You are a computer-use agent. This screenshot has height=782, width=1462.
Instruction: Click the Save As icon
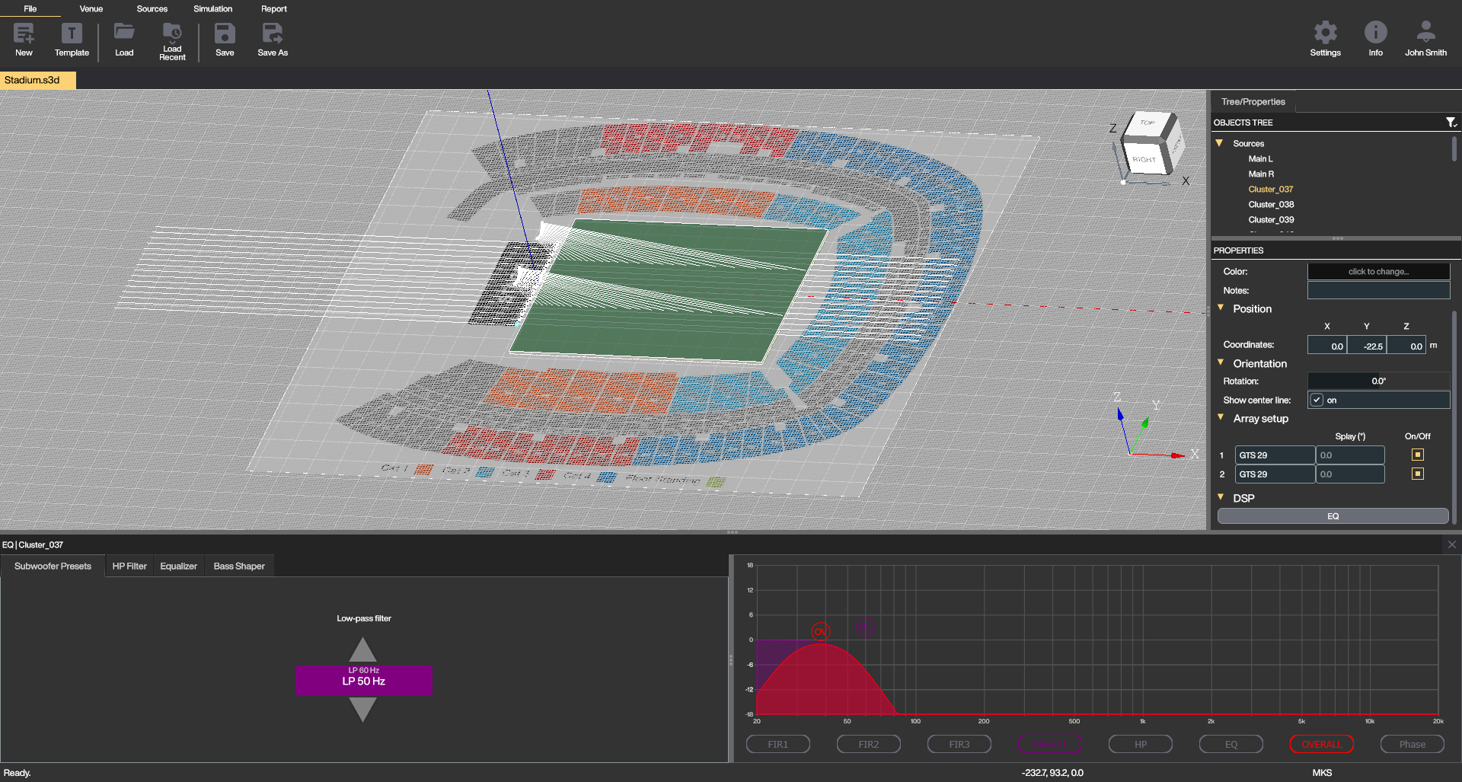[272, 34]
